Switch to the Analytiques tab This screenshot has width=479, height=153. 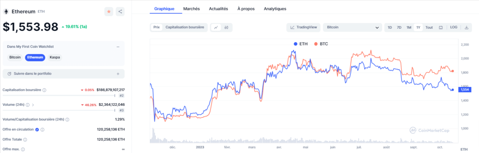(x=275, y=9)
